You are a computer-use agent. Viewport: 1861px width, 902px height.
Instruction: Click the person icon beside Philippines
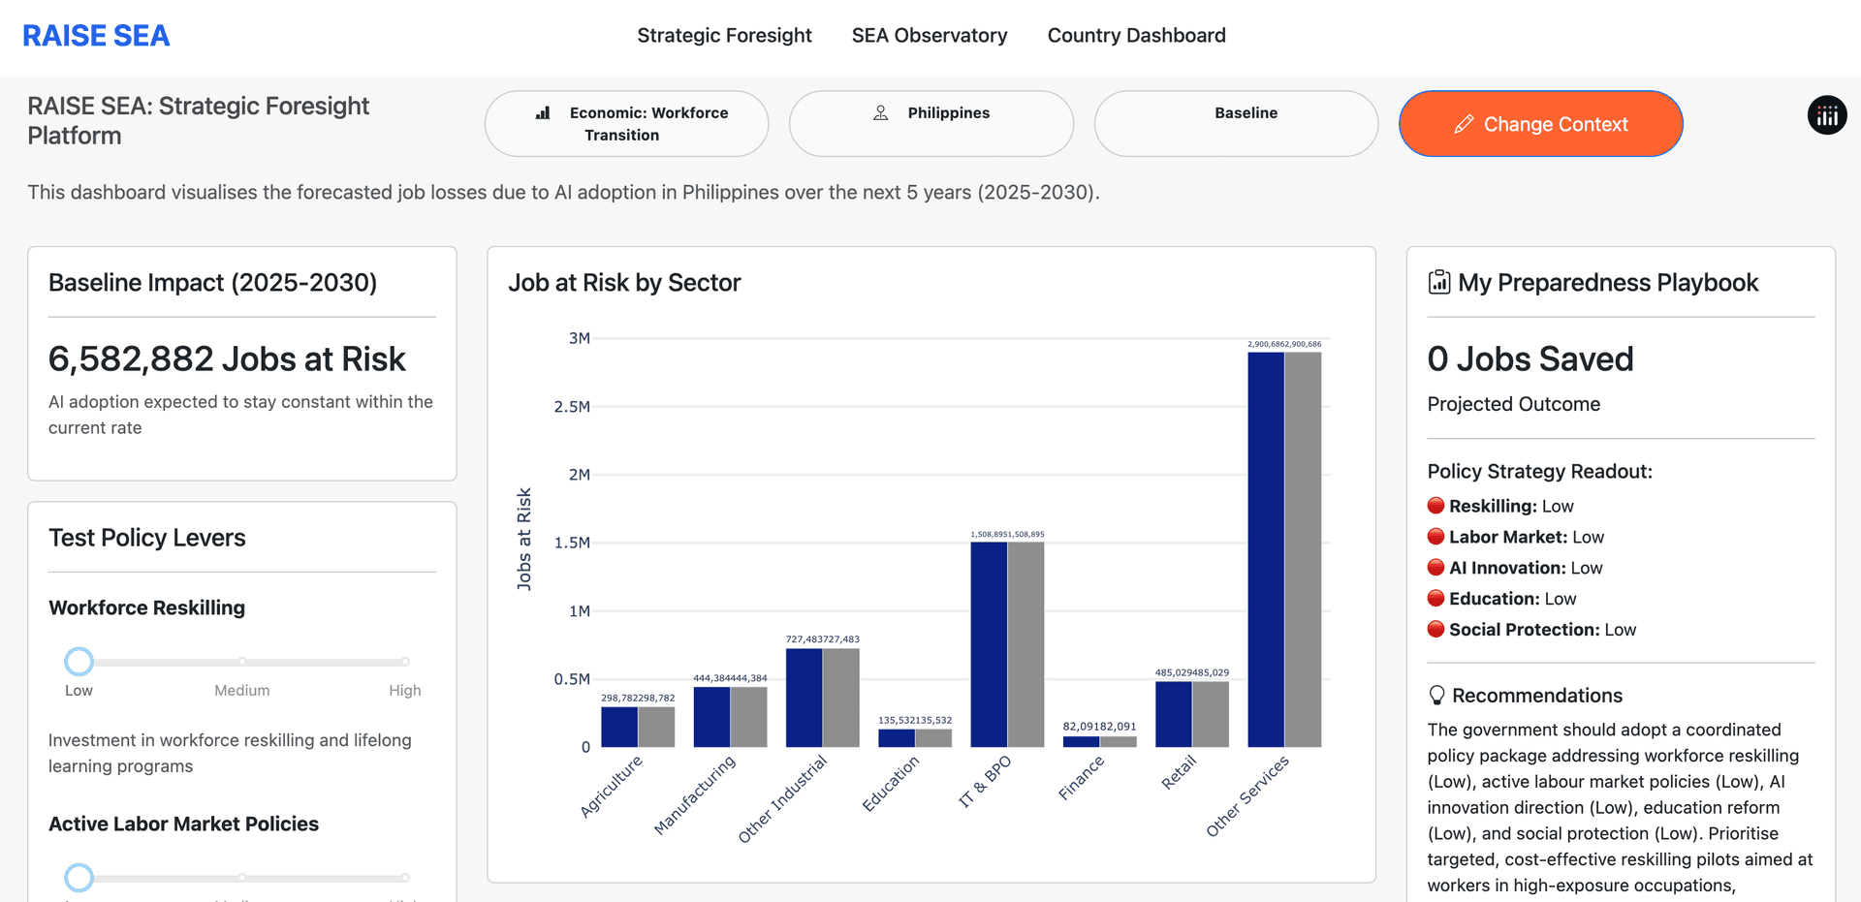pos(880,113)
